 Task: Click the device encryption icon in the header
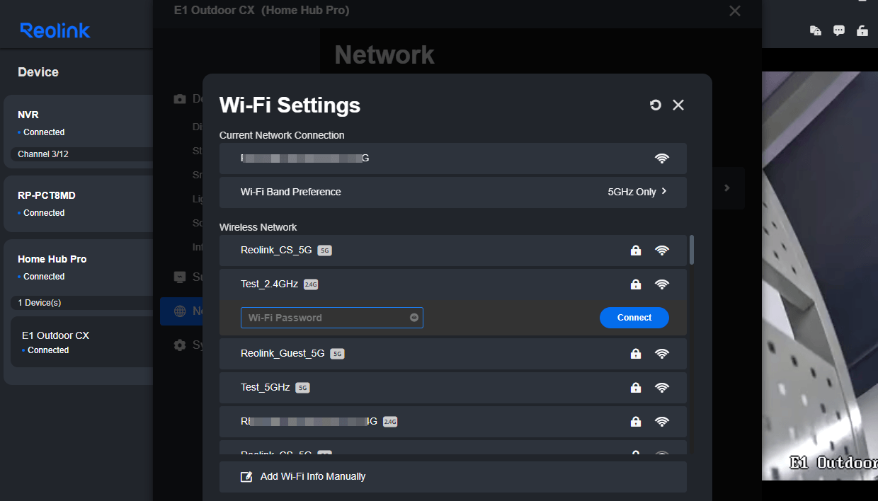(815, 30)
